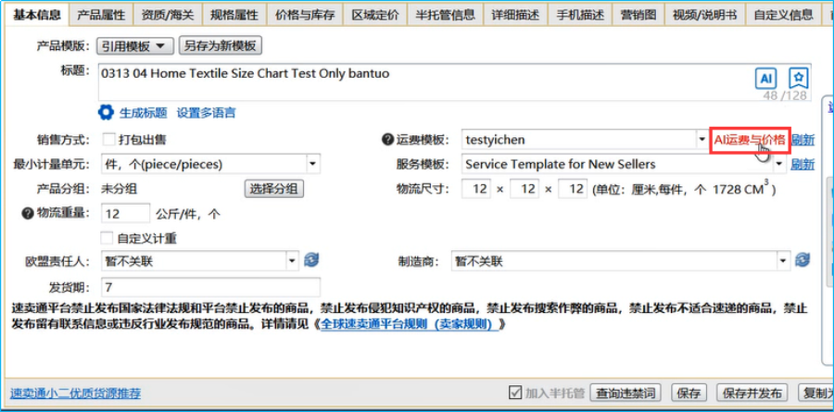Click refresh icon beside 制造商 dropdown
The image size is (834, 412).
coord(802,260)
